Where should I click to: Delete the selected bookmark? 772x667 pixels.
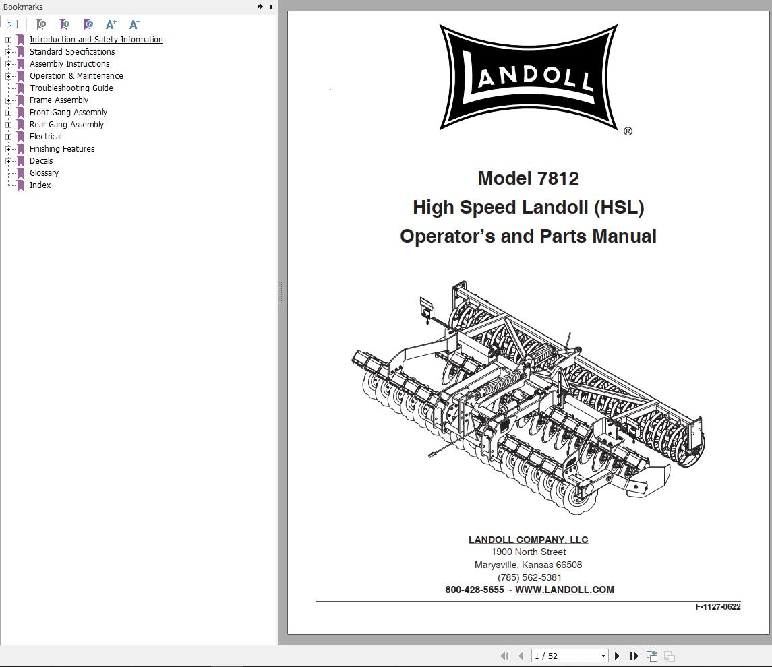click(40, 24)
